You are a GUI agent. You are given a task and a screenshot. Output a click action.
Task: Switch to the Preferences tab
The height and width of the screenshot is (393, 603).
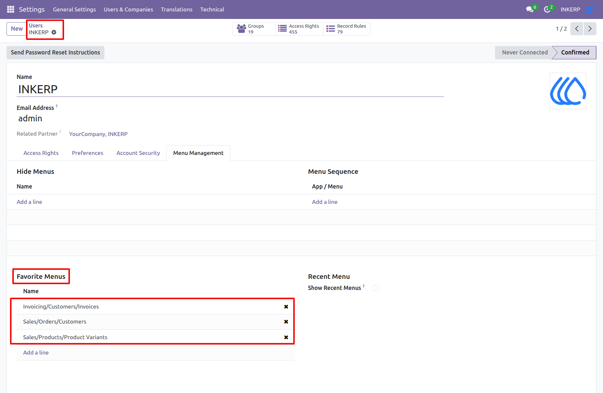[x=87, y=153]
